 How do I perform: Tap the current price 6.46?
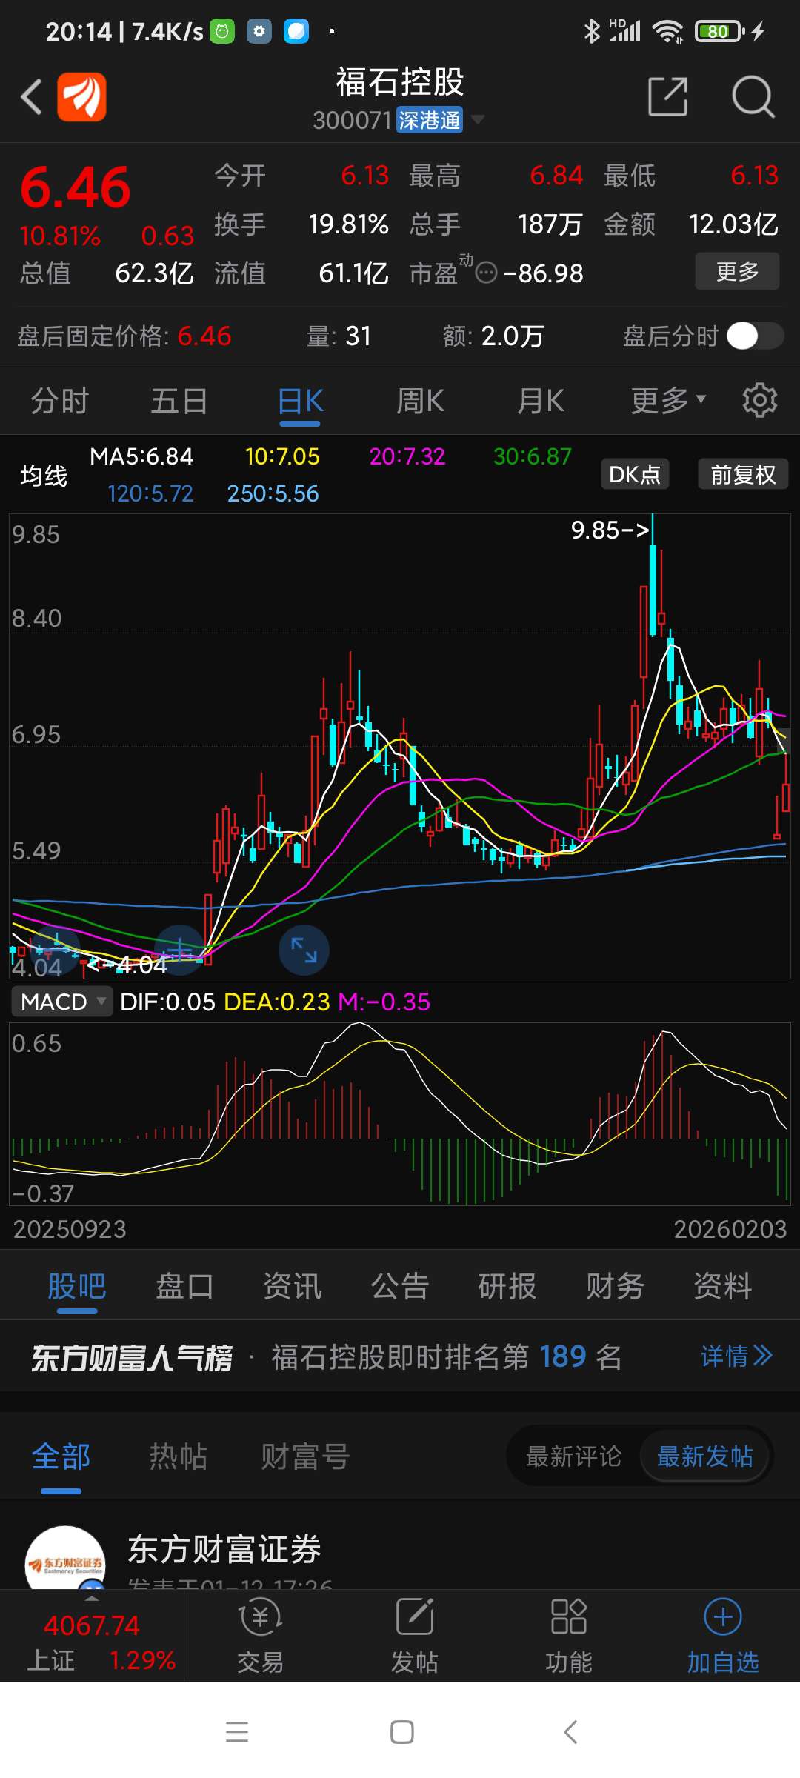click(x=76, y=187)
